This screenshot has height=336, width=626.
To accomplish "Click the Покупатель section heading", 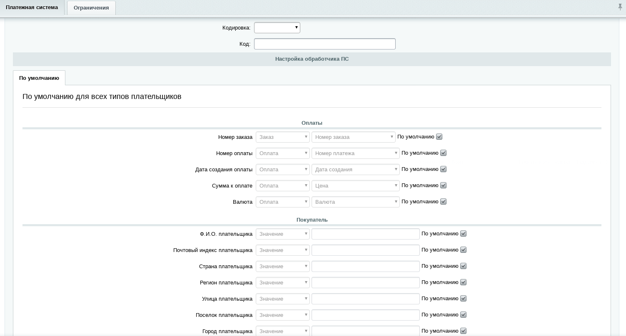I will click(x=312, y=220).
